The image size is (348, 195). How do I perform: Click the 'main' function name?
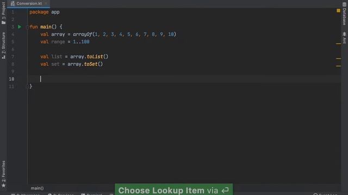point(46,27)
